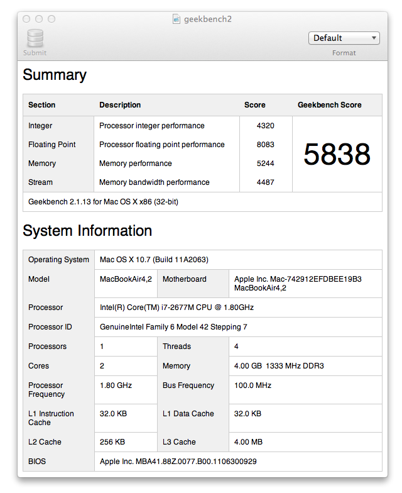This screenshot has width=402, height=493.
Task: Click the Mac-742912EFDBEE19B3 motherboard value
Action: [298, 284]
